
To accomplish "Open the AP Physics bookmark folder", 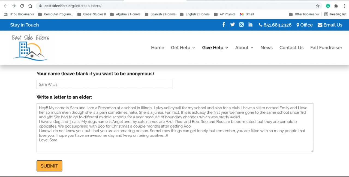I will (x=225, y=14).
